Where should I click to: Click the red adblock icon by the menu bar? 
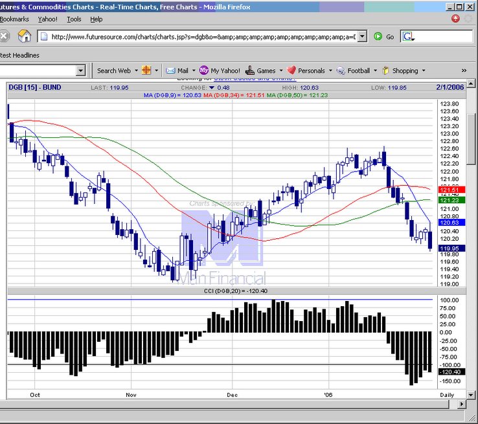pos(455,19)
